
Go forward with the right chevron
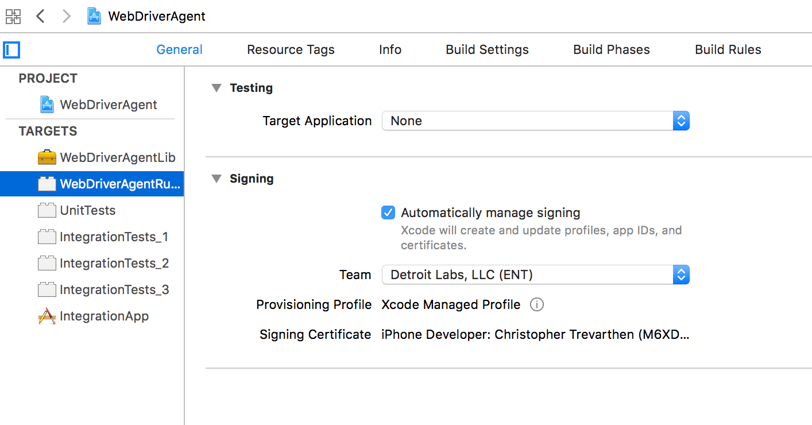67,16
